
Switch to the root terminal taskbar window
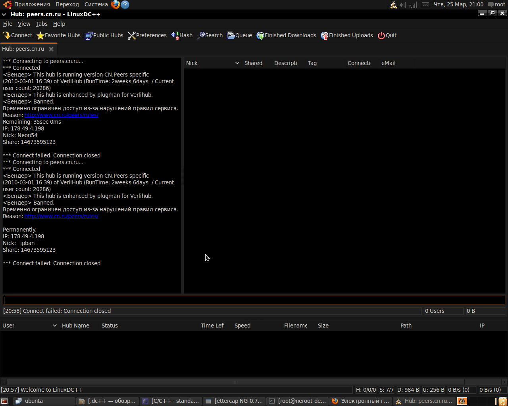[x=298, y=401]
